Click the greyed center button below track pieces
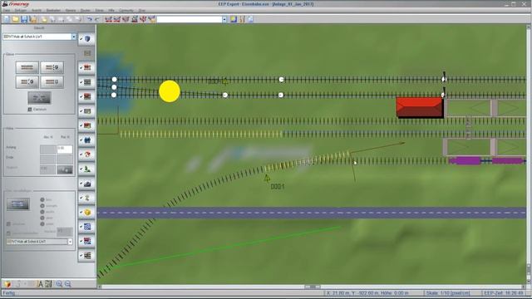The width and height of the screenshot is (532, 299). (x=39, y=98)
